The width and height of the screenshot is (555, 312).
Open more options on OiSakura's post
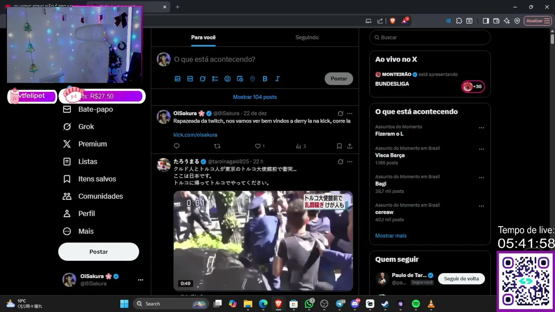pyautogui.click(x=350, y=114)
